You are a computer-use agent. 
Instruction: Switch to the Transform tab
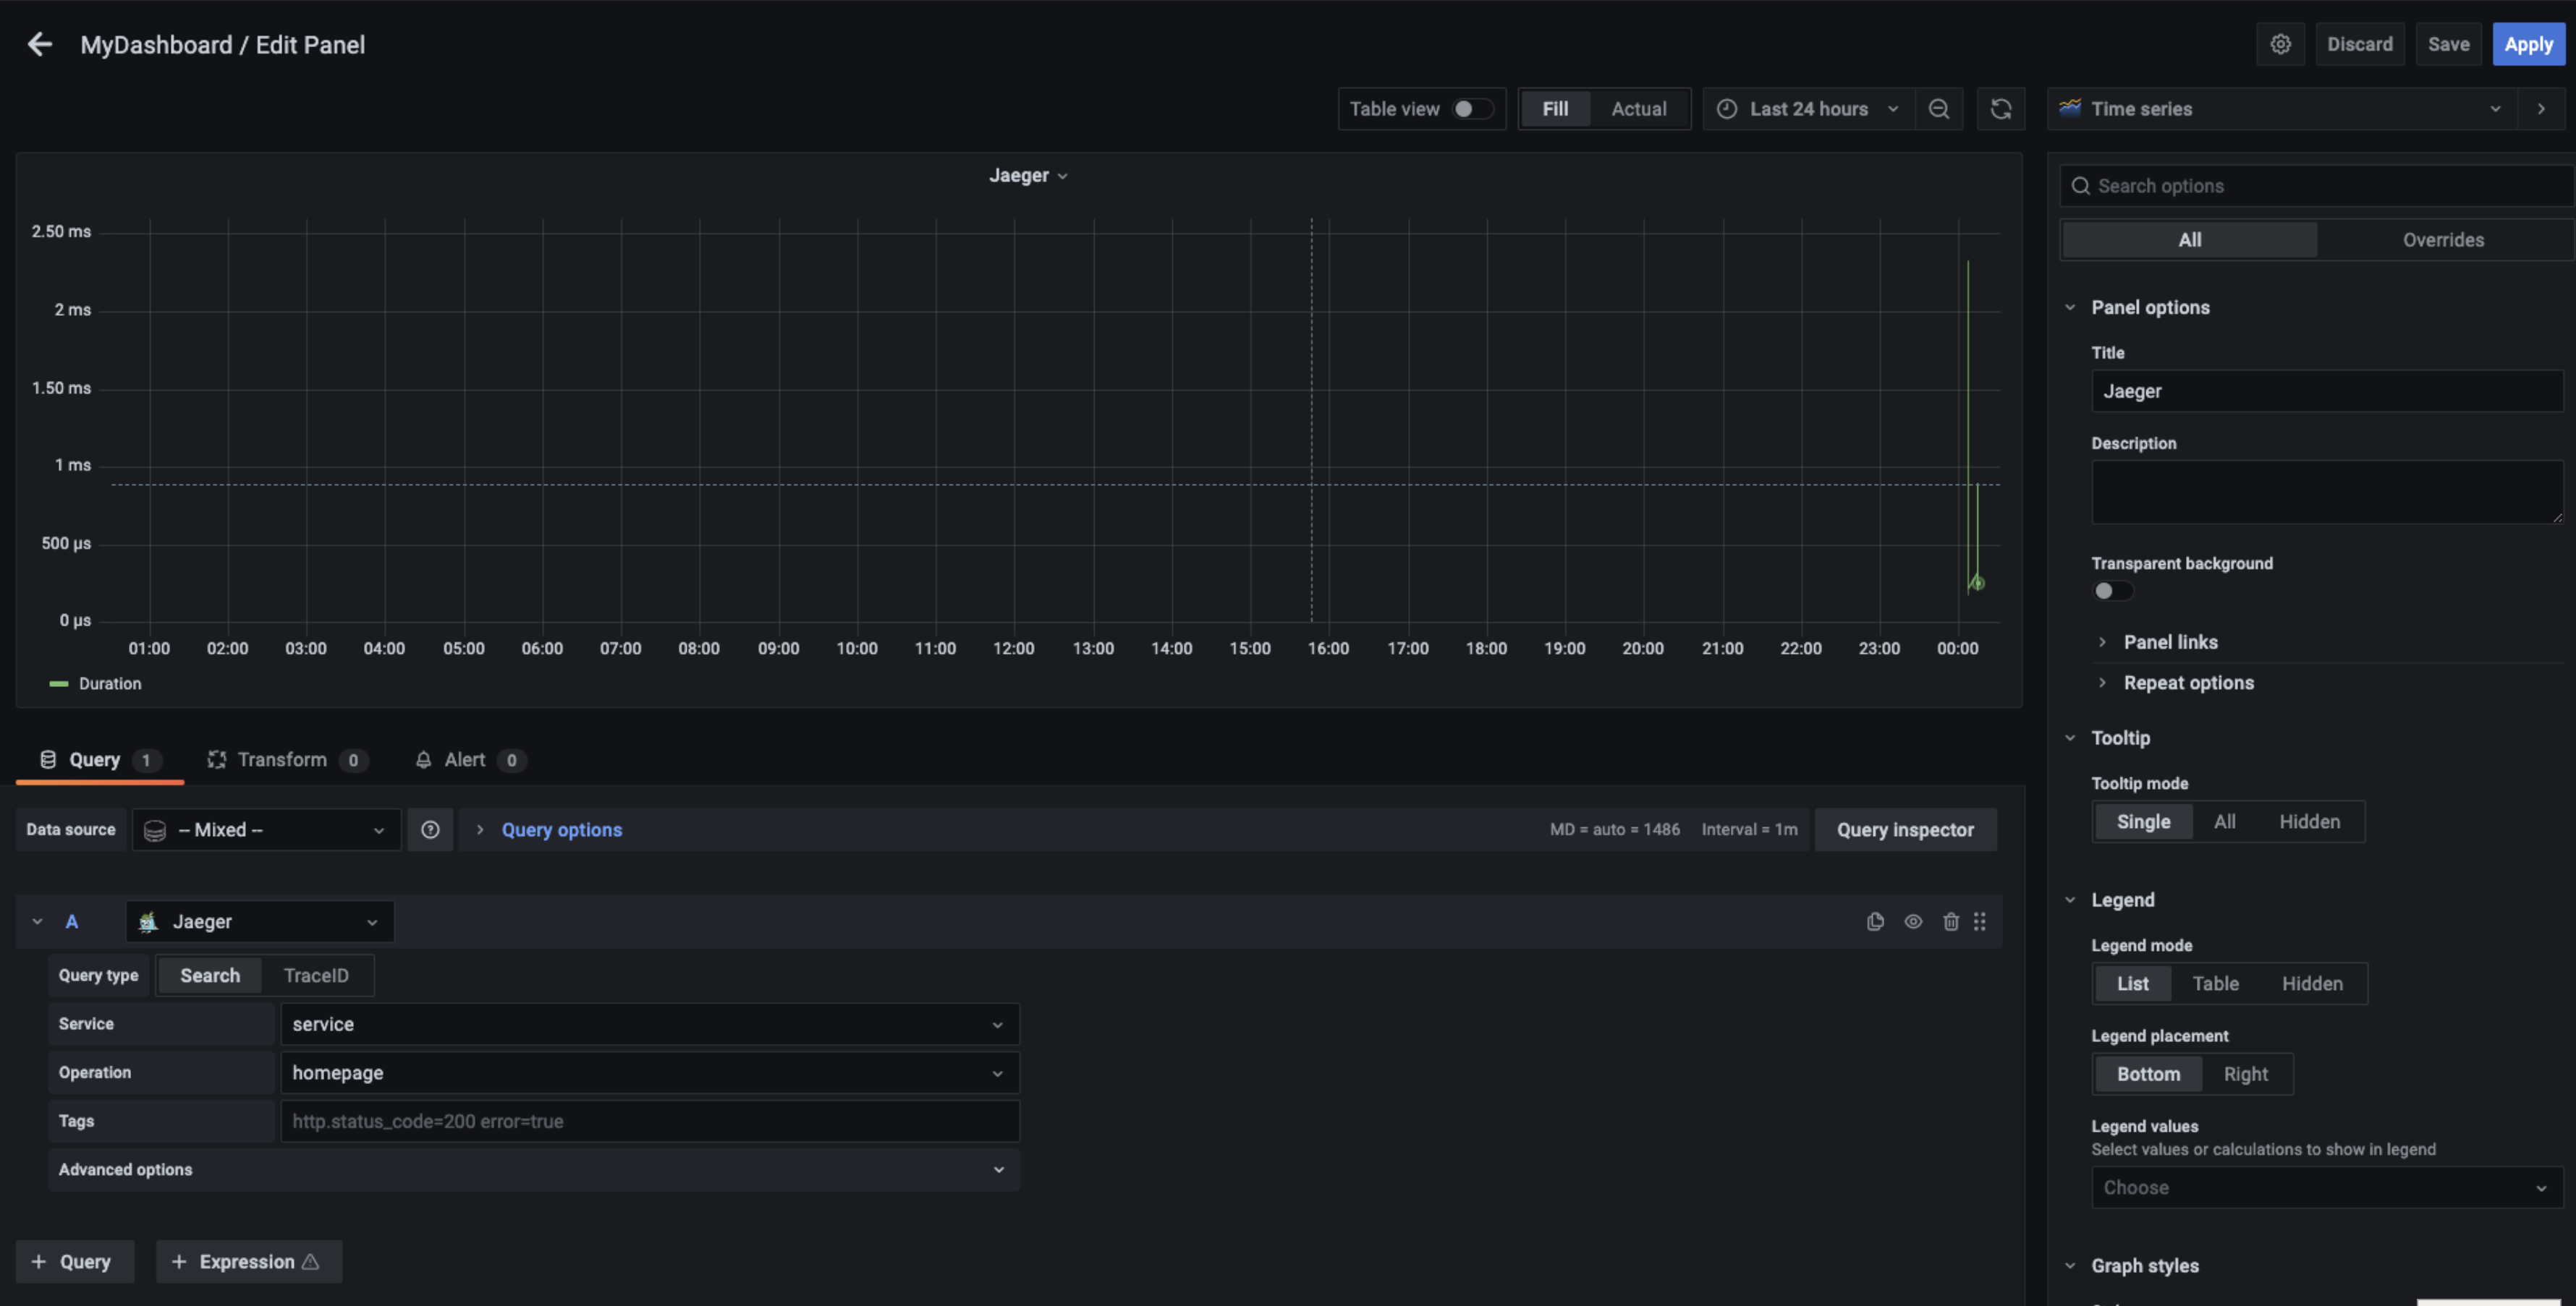click(x=287, y=759)
